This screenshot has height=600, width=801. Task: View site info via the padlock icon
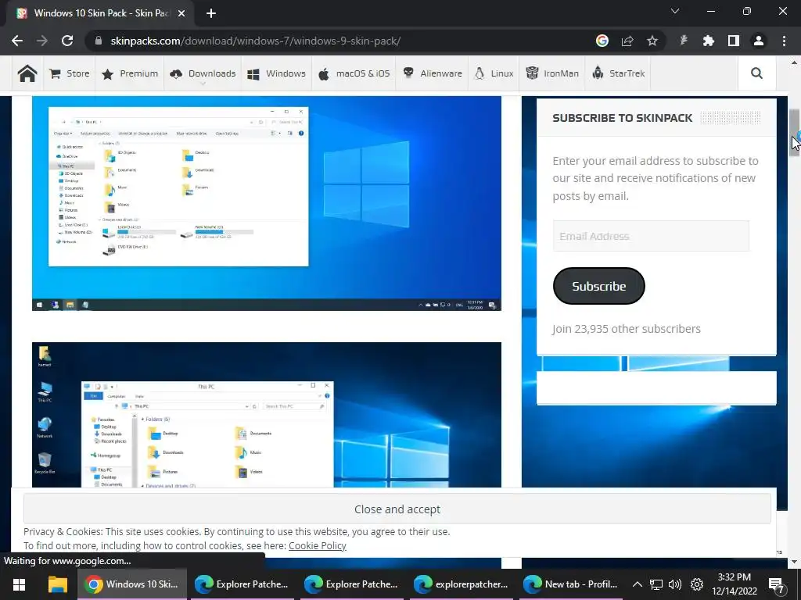pos(99,41)
